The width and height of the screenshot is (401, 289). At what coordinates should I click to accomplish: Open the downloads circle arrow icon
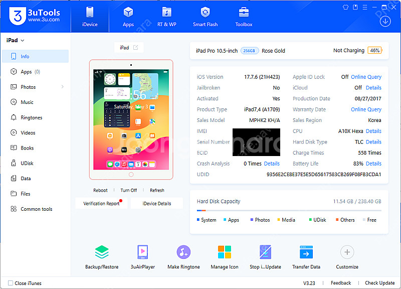click(x=385, y=21)
